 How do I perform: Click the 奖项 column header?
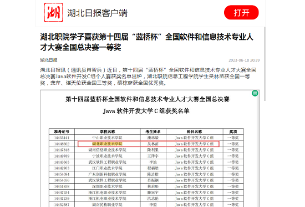point(233,132)
